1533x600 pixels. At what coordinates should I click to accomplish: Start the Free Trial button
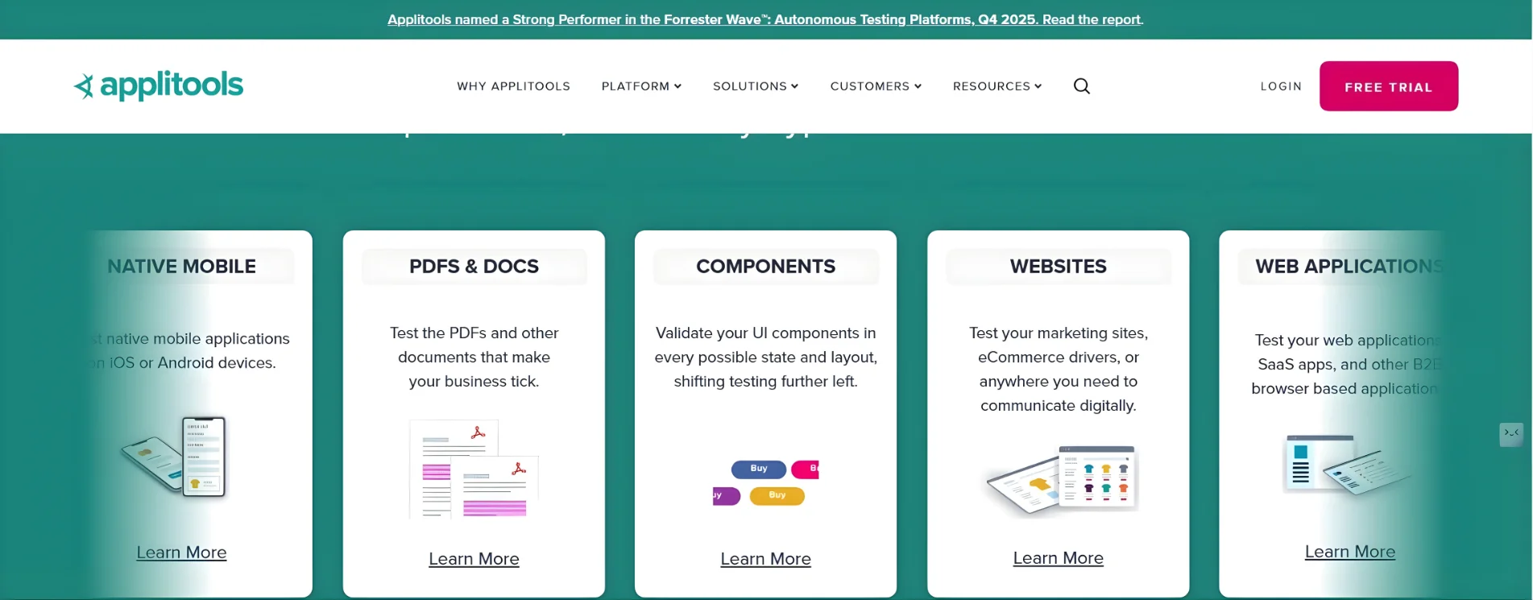point(1389,86)
